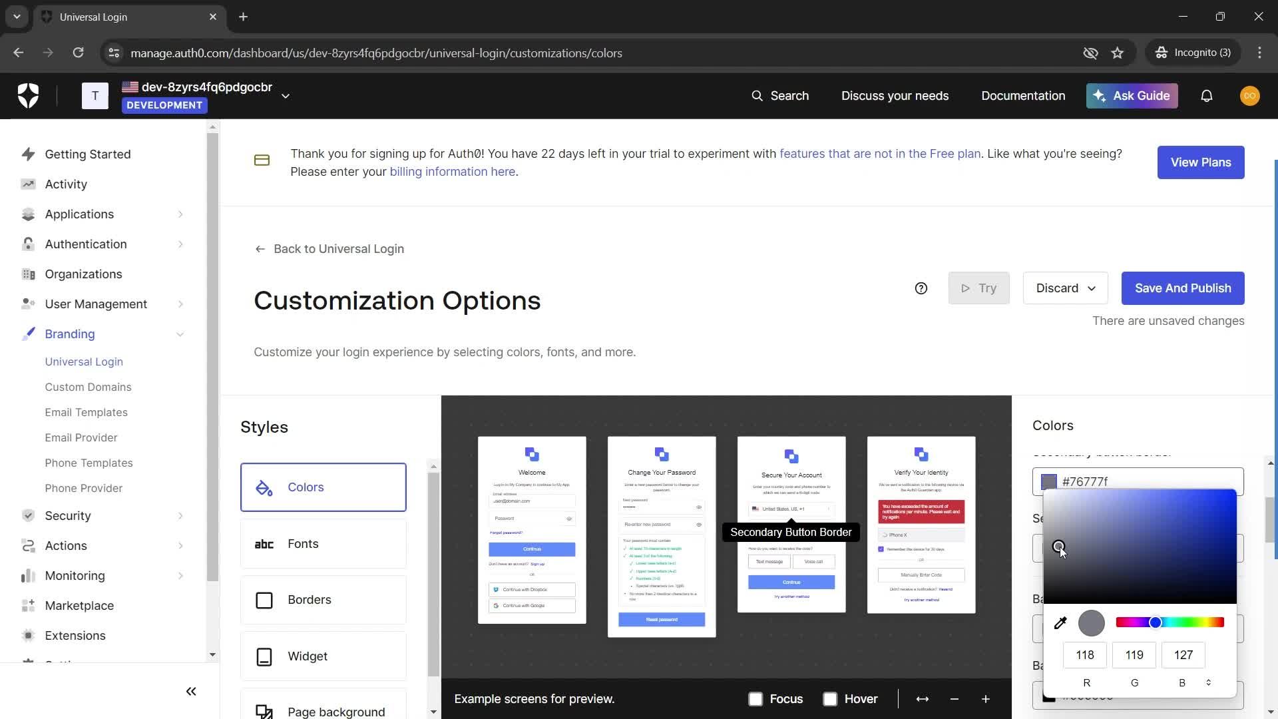Click Save And Publish button

point(1183,288)
